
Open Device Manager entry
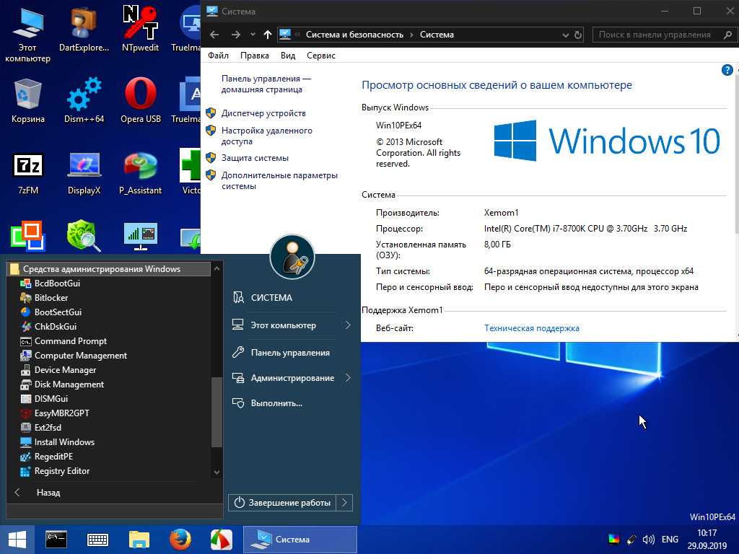pyautogui.click(x=65, y=370)
